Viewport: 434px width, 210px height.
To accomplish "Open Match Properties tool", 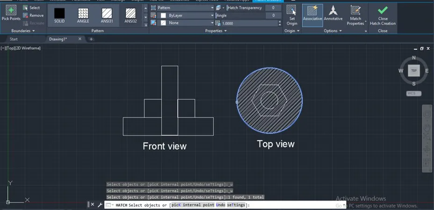I will coord(356,15).
